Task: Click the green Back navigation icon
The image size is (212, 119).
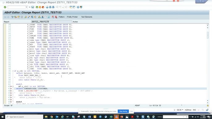Action: 37,7
